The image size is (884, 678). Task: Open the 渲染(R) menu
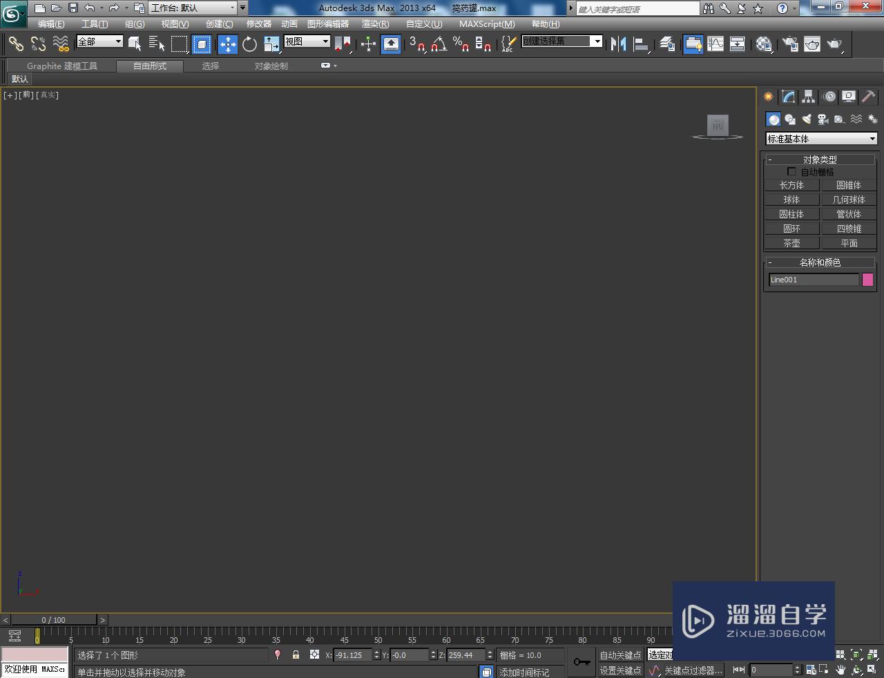pyautogui.click(x=376, y=24)
